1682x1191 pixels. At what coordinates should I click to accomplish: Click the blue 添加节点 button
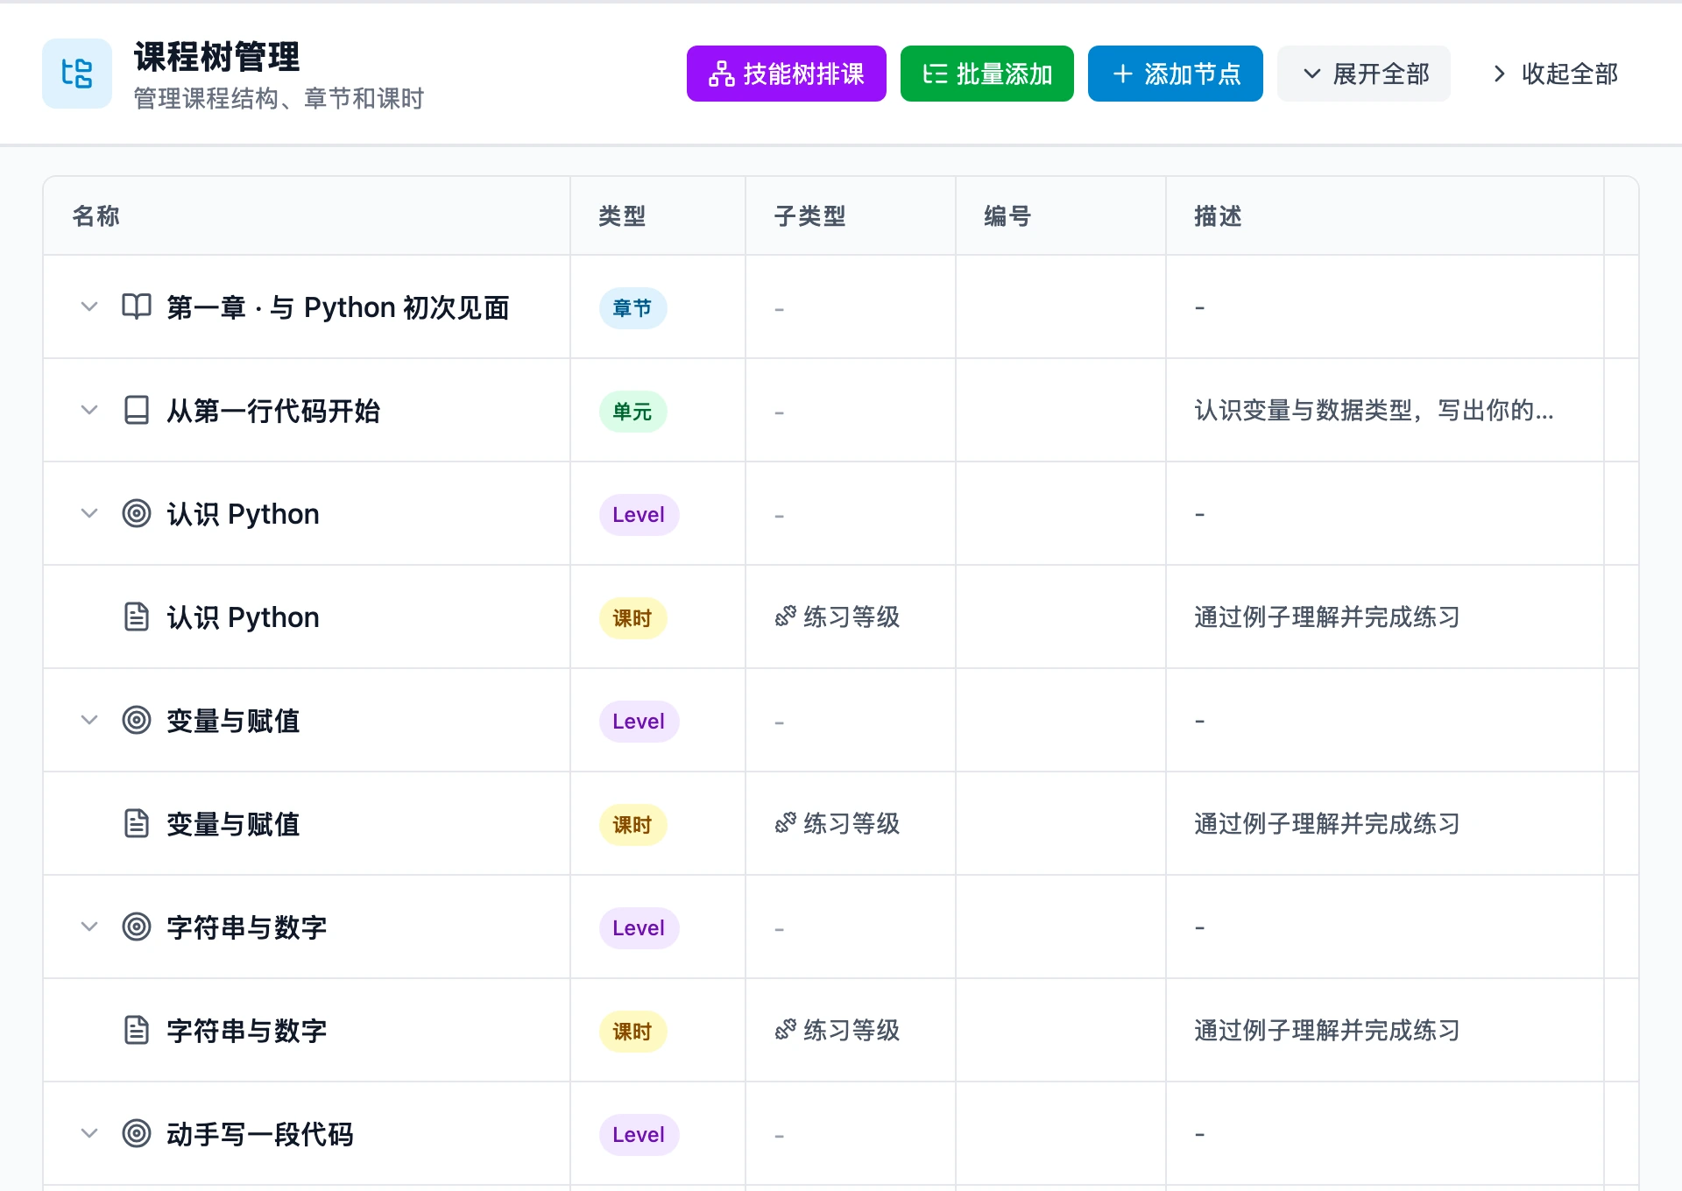(1176, 74)
